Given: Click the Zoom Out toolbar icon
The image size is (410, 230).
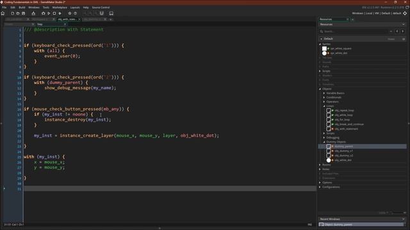Looking at the screenshot, I should (85, 13).
